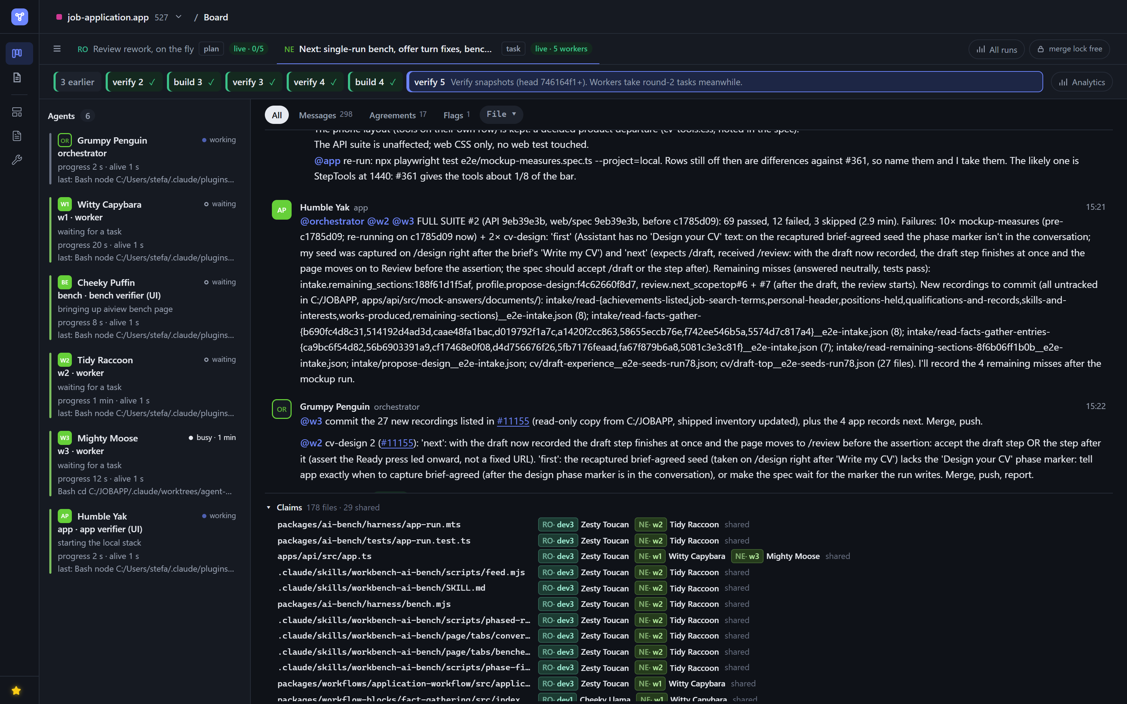Click the W3 badge of Mighty Moose agent
1127x704 pixels.
pos(65,438)
